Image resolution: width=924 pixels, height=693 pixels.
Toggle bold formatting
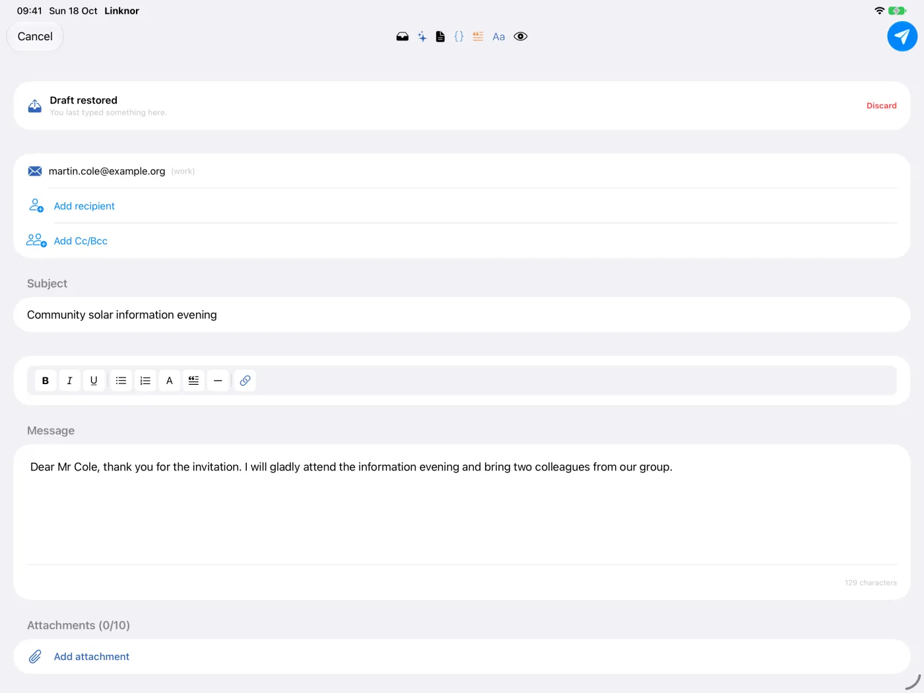pyautogui.click(x=46, y=381)
